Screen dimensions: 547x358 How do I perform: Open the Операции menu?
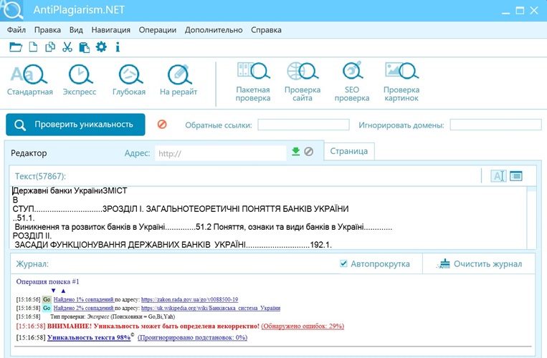point(158,30)
